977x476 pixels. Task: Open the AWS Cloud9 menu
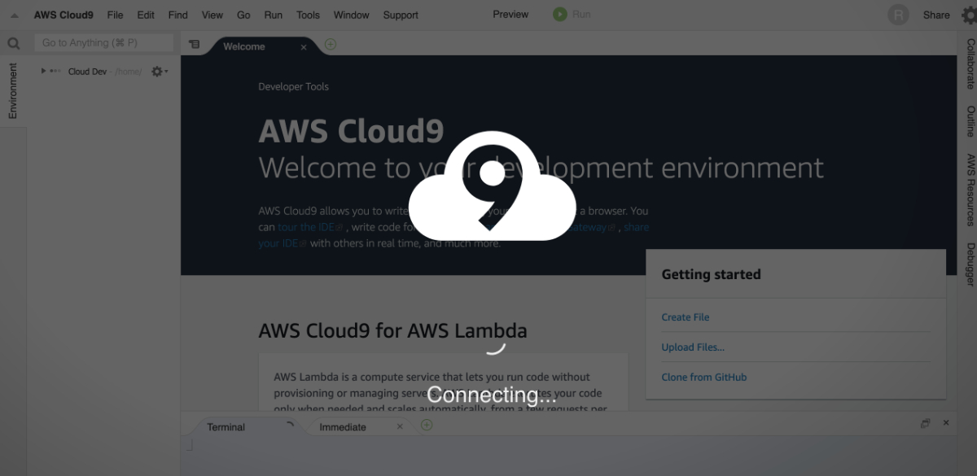pos(64,15)
